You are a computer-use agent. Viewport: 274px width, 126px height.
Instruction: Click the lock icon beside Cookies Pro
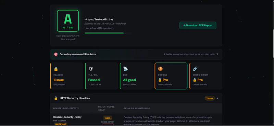[x=160, y=80]
